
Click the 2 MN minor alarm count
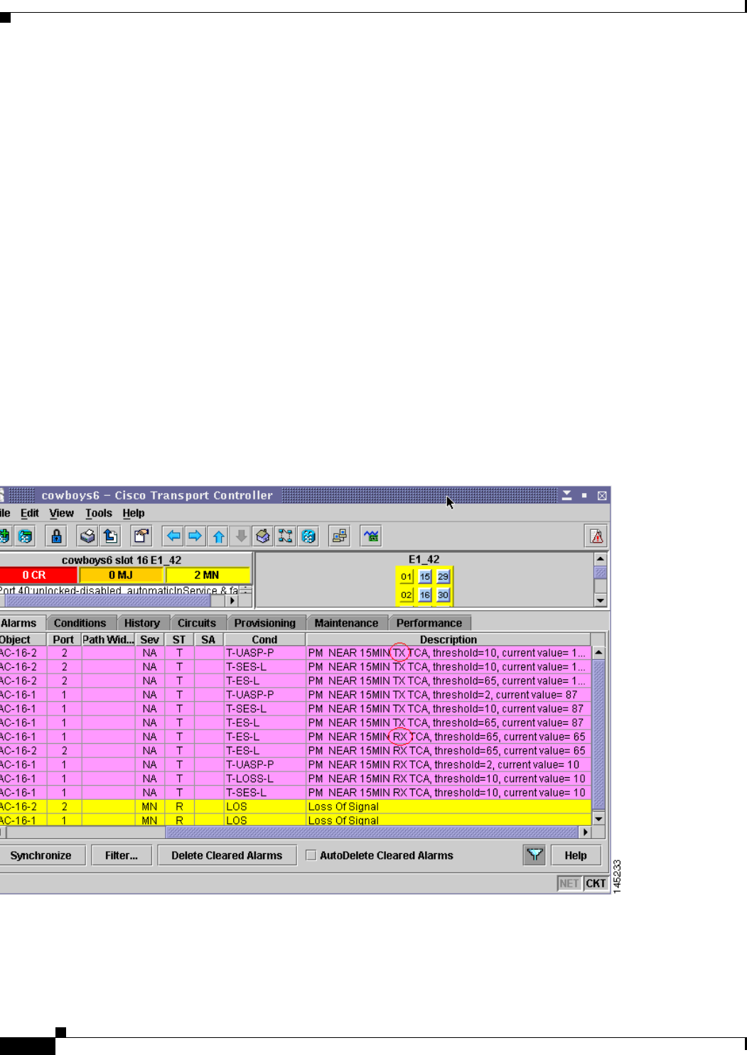(208, 575)
